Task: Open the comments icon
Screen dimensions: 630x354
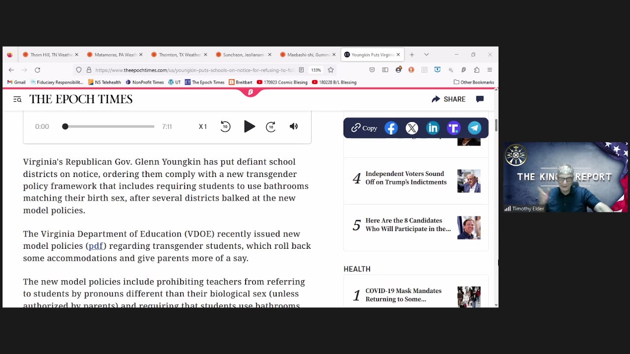Action: coord(480,99)
